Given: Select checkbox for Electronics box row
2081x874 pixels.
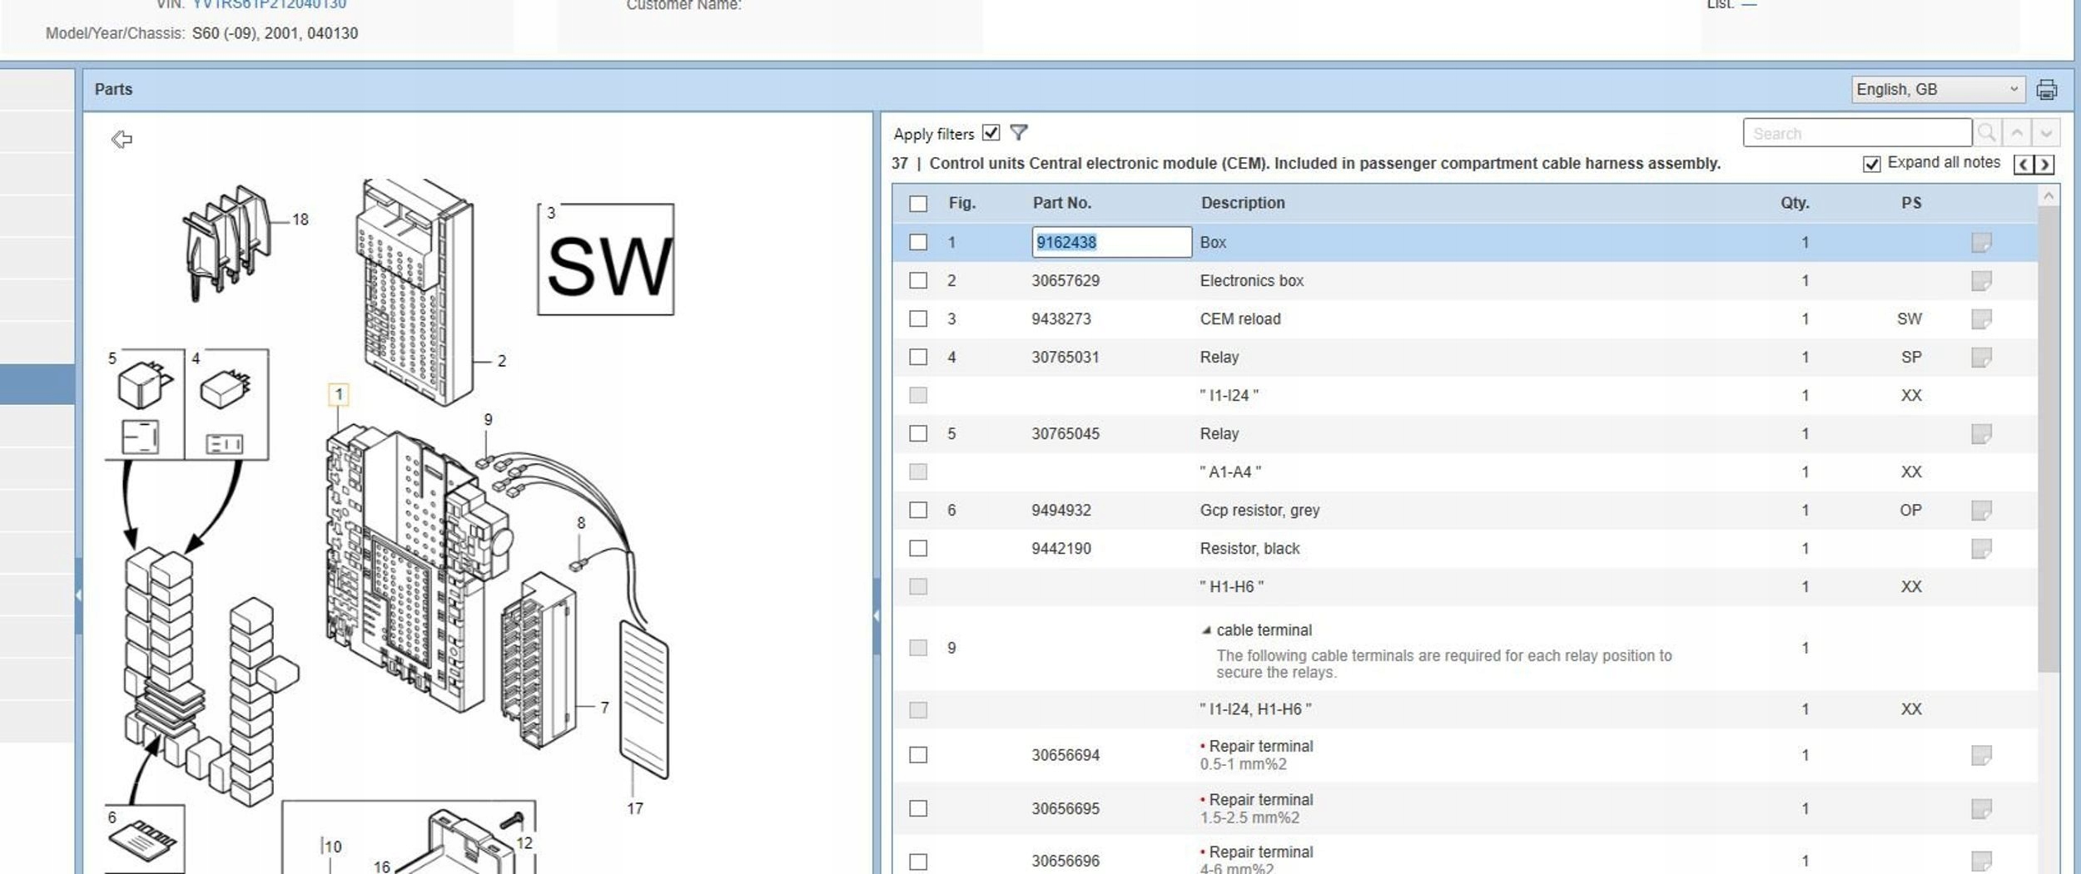Looking at the screenshot, I should pyautogui.click(x=918, y=281).
